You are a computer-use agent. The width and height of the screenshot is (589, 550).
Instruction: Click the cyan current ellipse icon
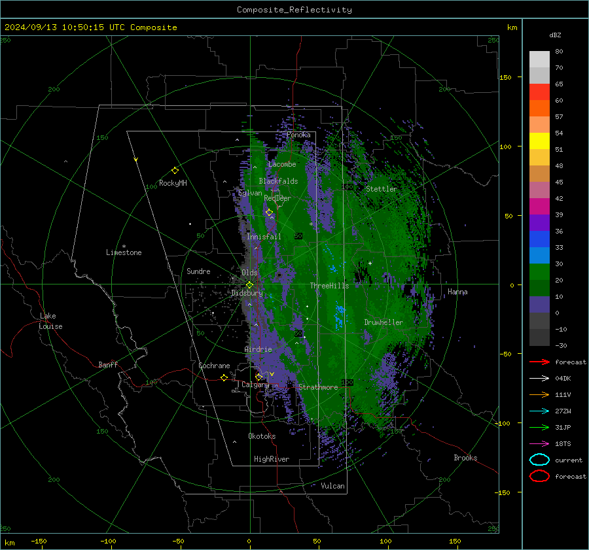tap(539, 460)
